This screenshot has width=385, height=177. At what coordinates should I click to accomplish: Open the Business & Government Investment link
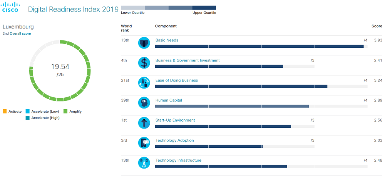click(187, 60)
